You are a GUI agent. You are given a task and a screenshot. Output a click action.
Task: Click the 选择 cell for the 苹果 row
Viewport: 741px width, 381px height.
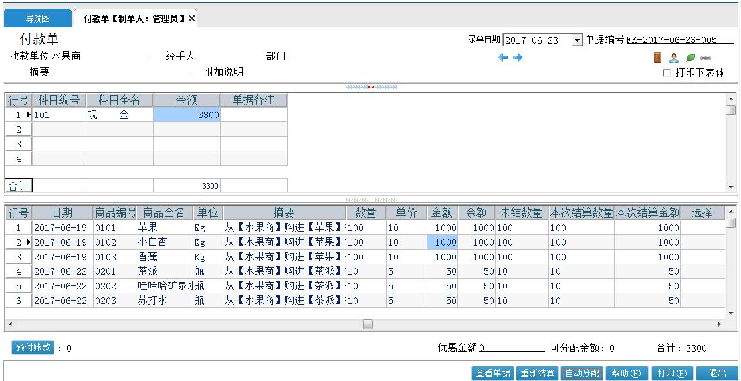point(702,228)
